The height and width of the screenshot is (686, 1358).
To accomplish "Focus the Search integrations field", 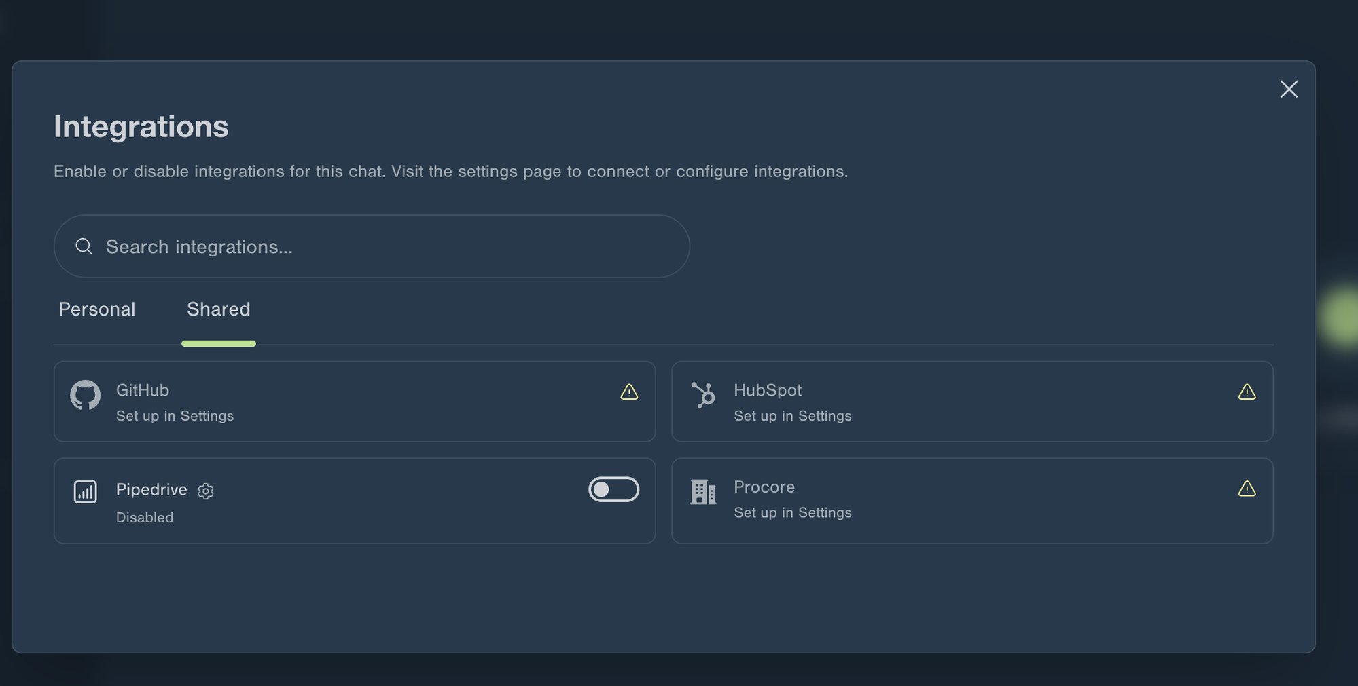I will pos(372,246).
